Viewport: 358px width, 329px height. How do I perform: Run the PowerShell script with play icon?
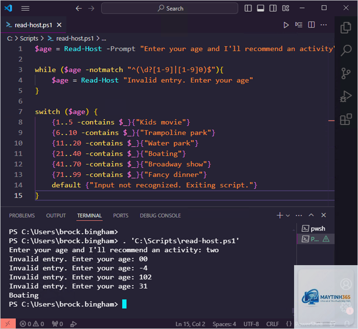coord(286,25)
